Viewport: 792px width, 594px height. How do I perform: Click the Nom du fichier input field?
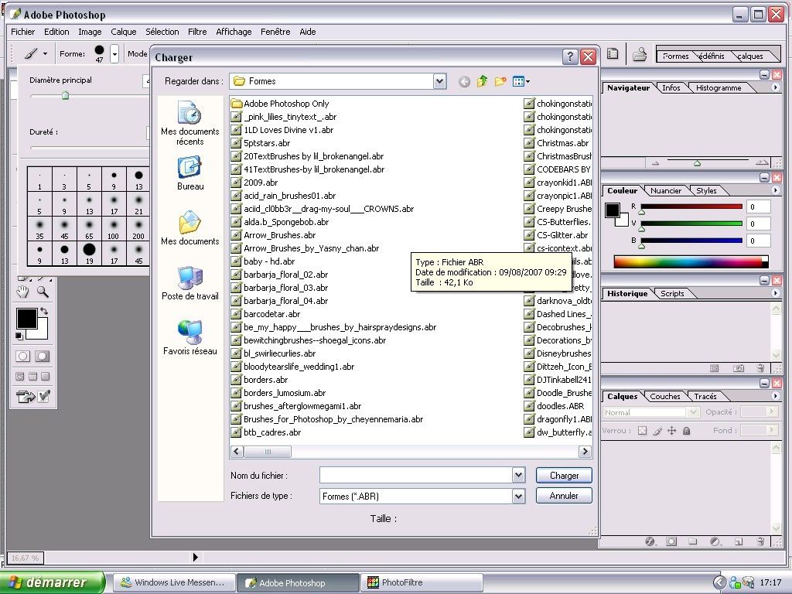click(x=416, y=475)
